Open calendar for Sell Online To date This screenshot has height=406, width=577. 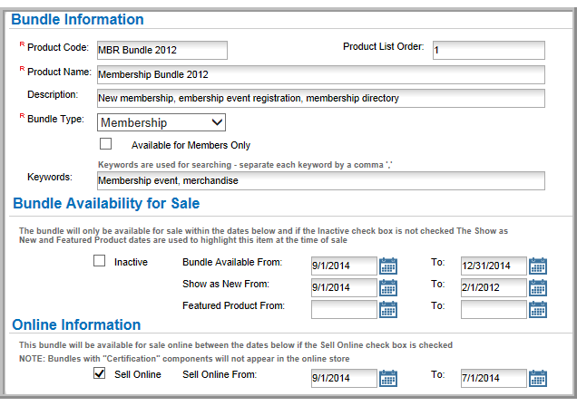538,378
